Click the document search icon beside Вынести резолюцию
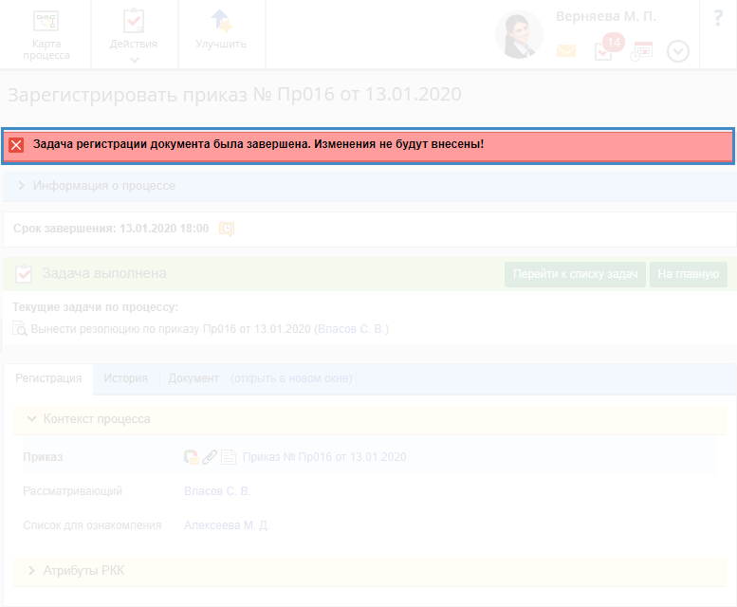The height and width of the screenshot is (607, 737). 20,328
